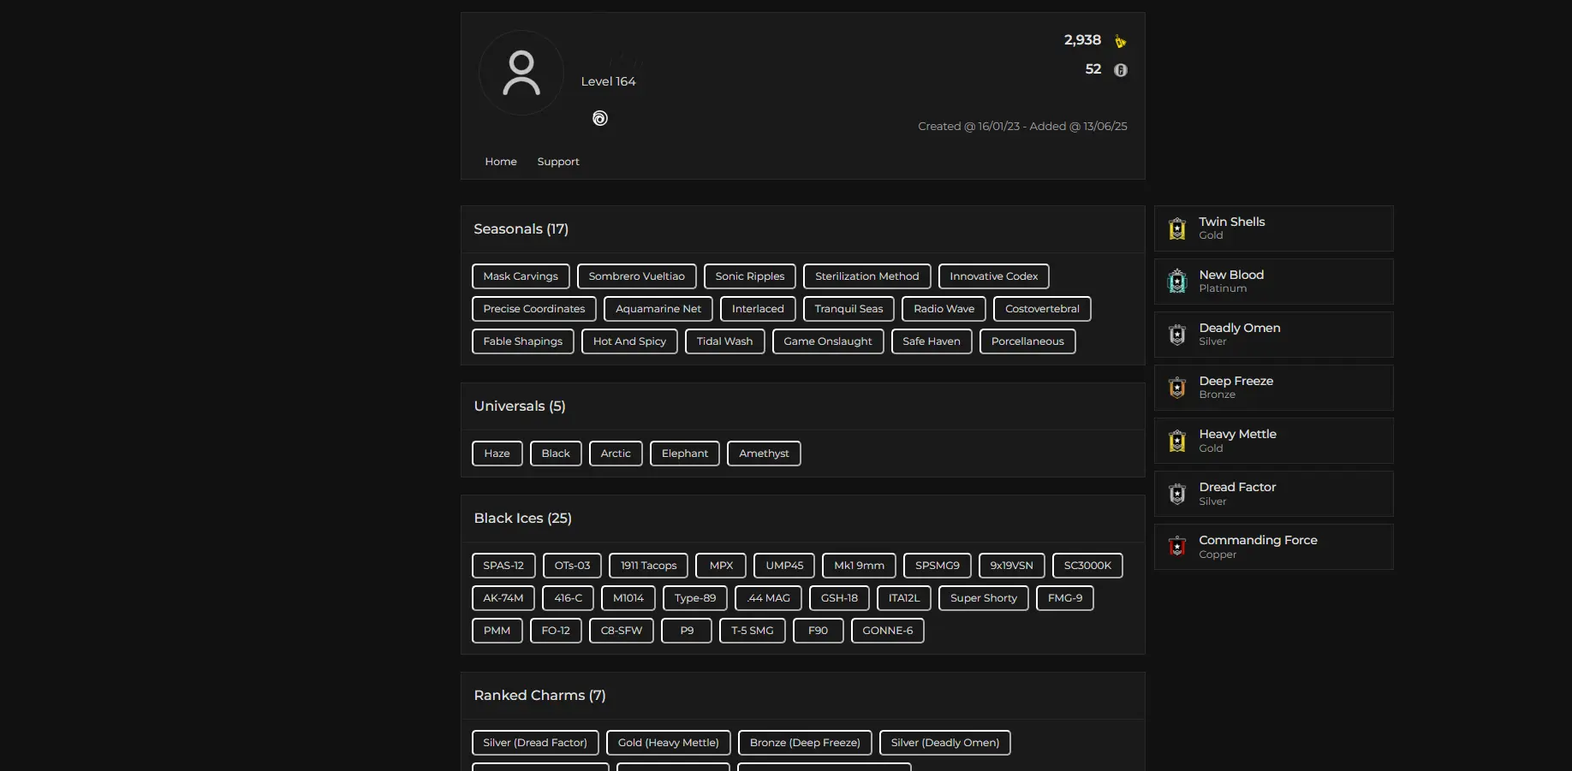Click the R6 credits icon beside 52
Screen dimensions: 1572x771
1120,70
